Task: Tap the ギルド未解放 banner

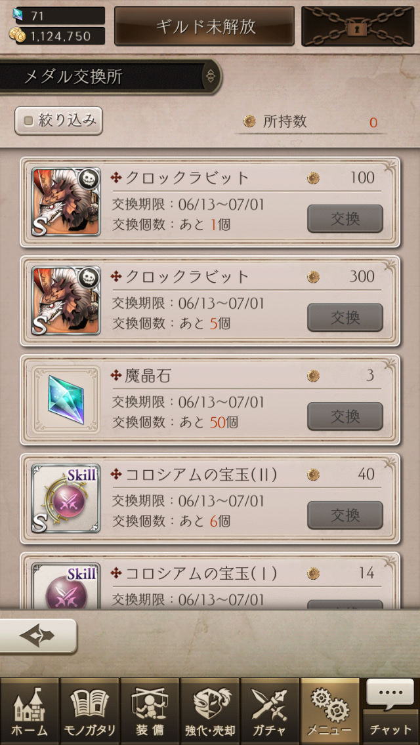Action: [x=204, y=26]
